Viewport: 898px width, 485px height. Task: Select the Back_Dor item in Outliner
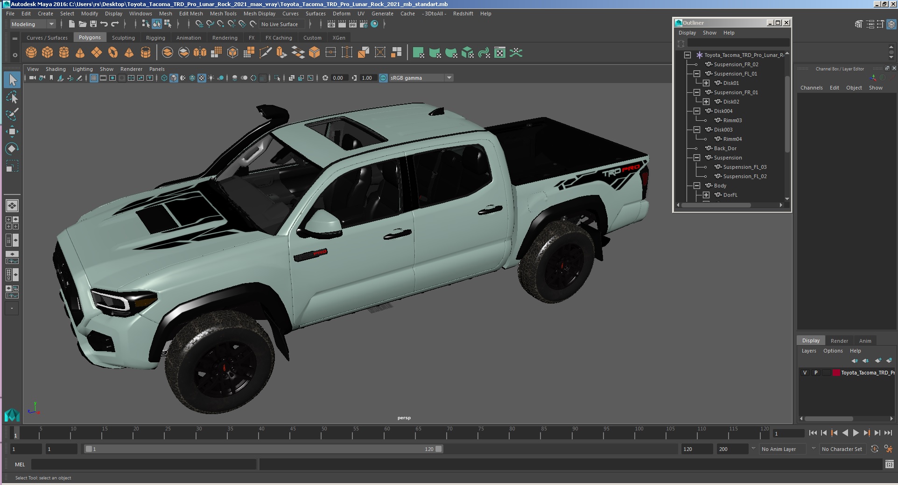pos(725,148)
